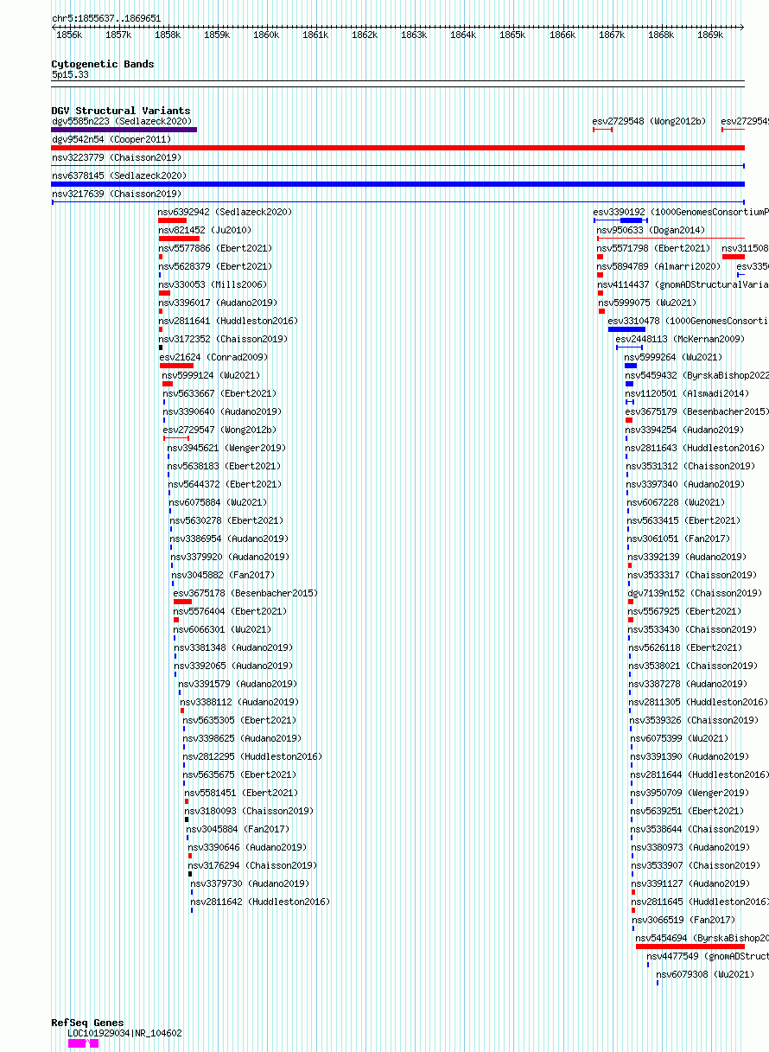The image size is (769, 1052).
Task: Select the nsv3945621 (Wenger2019) label
Action: (x=227, y=448)
